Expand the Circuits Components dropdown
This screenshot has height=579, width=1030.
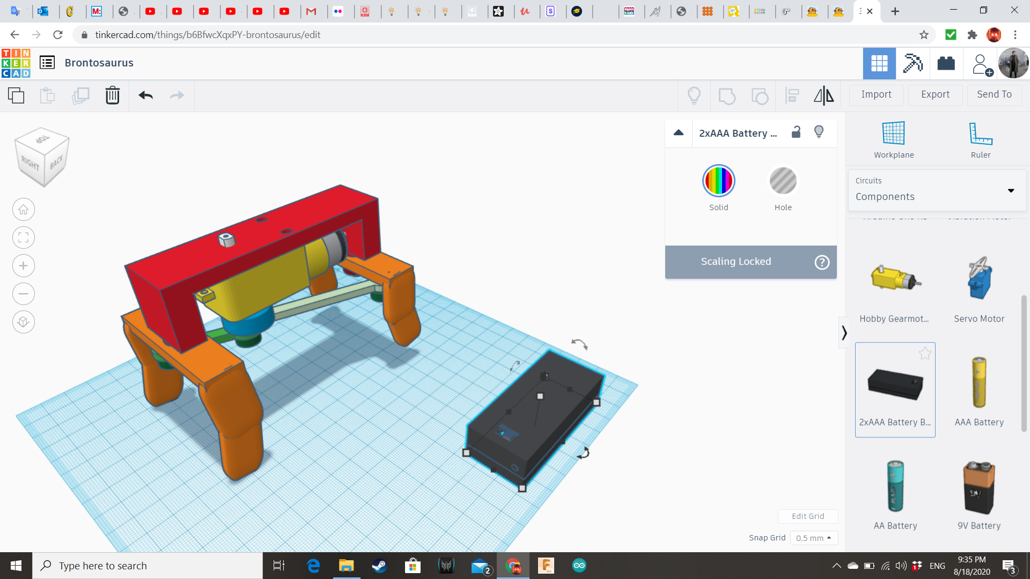(x=1011, y=190)
